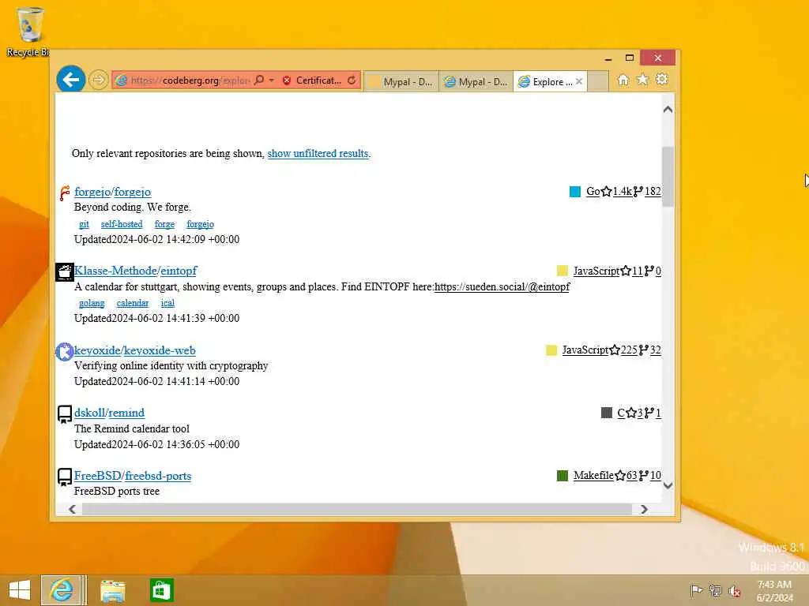Open keyoxide-web stars count 225

(624, 350)
